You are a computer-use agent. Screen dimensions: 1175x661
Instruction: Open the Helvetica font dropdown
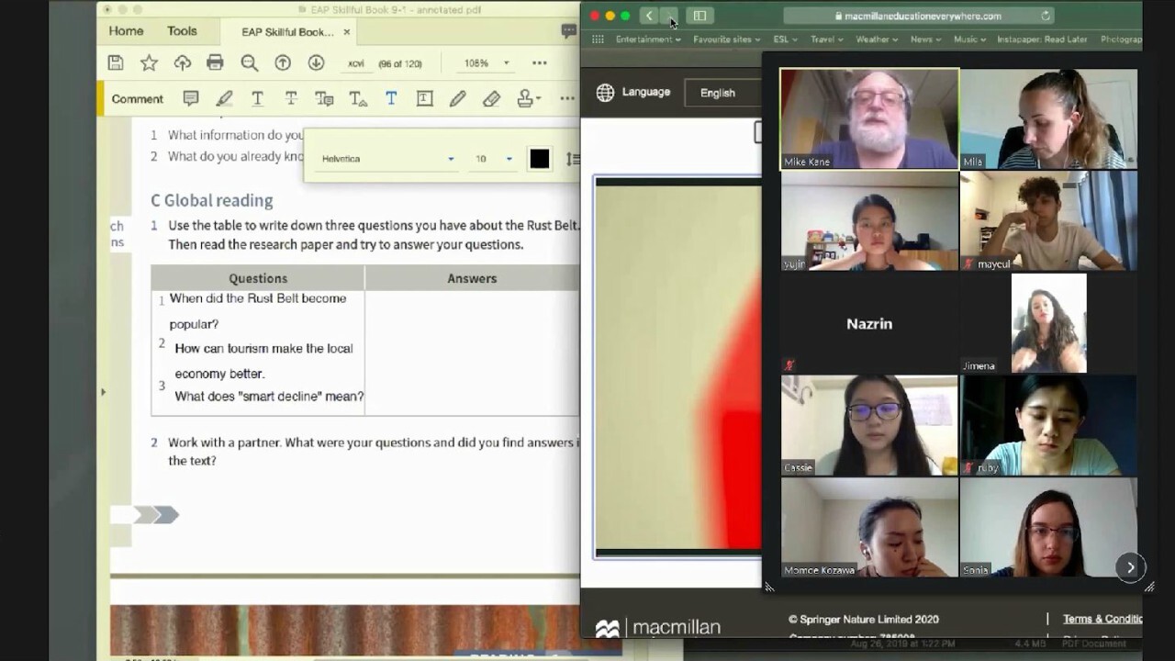click(x=451, y=159)
